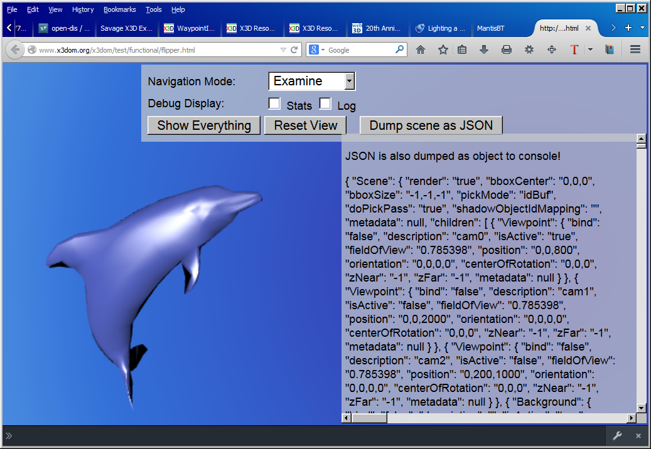Click the gear settings icon in the toolbar
The width and height of the screenshot is (651, 449).
coord(529,50)
